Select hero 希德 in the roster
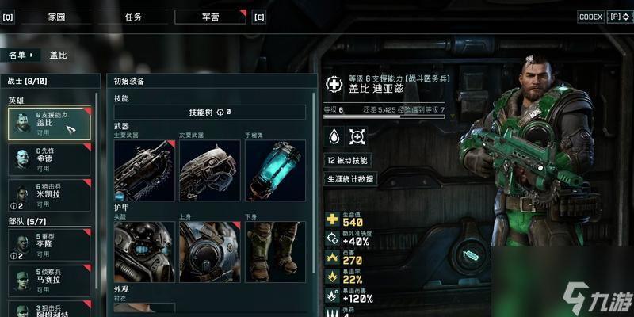Image resolution: width=634 pixels, height=317 pixels. click(x=49, y=160)
